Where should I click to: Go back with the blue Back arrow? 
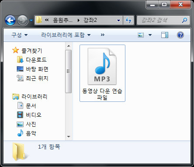pyautogui.click(x=10, y=20)
